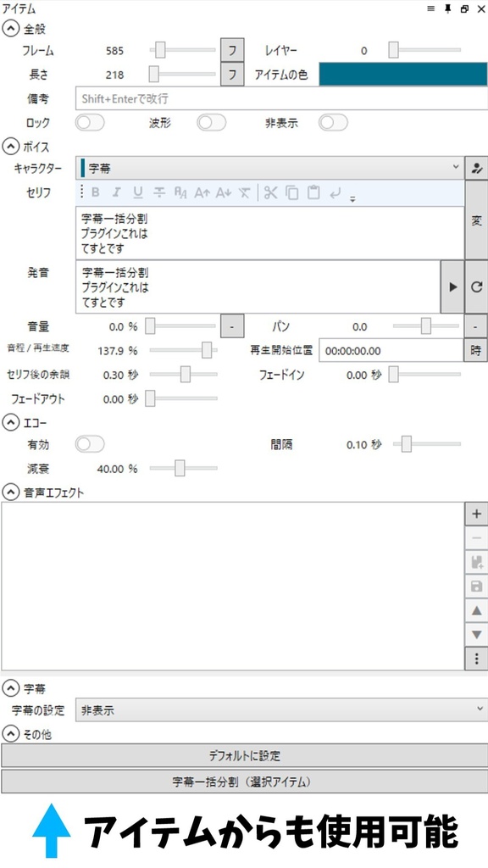Move the audio effect down
This screenshot has height=868, width=488.
(476, 634)
